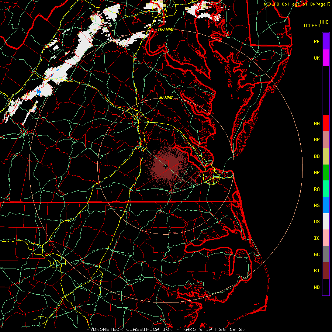Screen dimensions: 332x332
Task: Click the '50 NMI' range ring label
Action: (x=166, y=98)
